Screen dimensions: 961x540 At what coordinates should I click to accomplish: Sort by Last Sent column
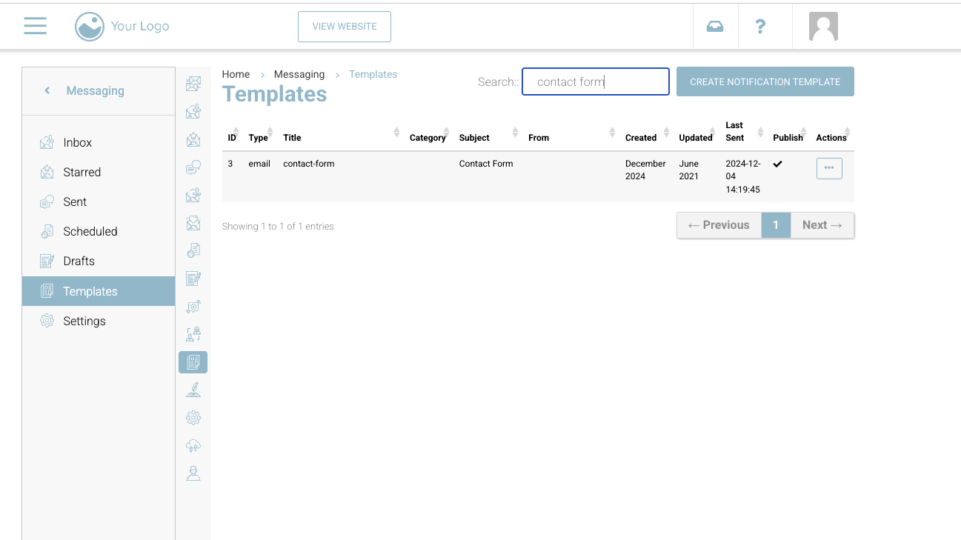click(x=735, y=132)
